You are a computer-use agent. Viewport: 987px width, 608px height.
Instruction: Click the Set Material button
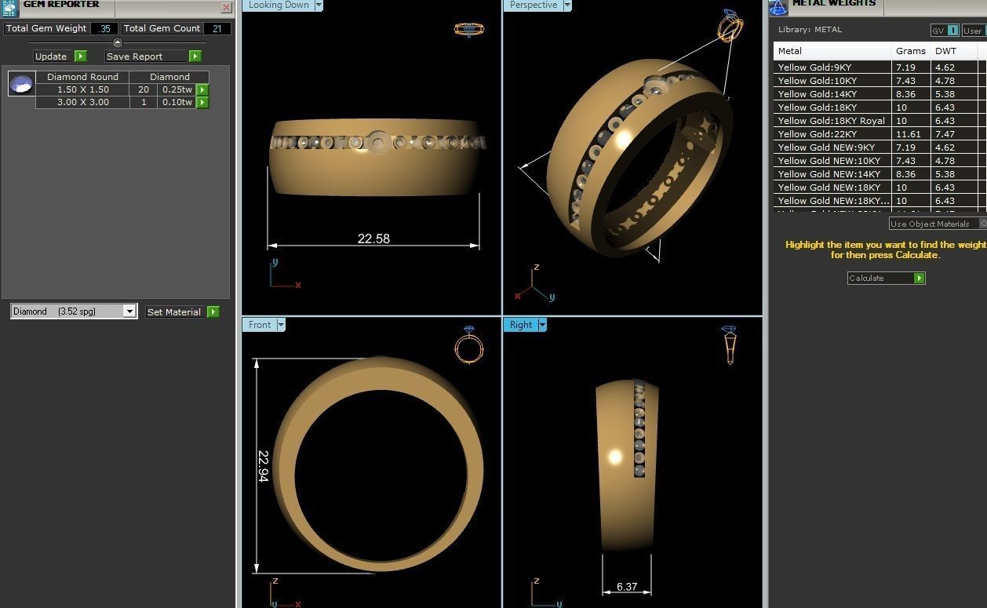tap(175, 312)
